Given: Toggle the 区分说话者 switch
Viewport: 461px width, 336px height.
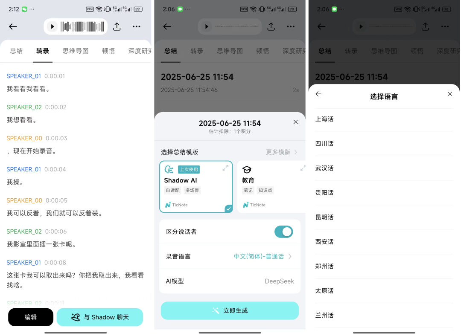Looking at the screenshot, I should point(284,232).
